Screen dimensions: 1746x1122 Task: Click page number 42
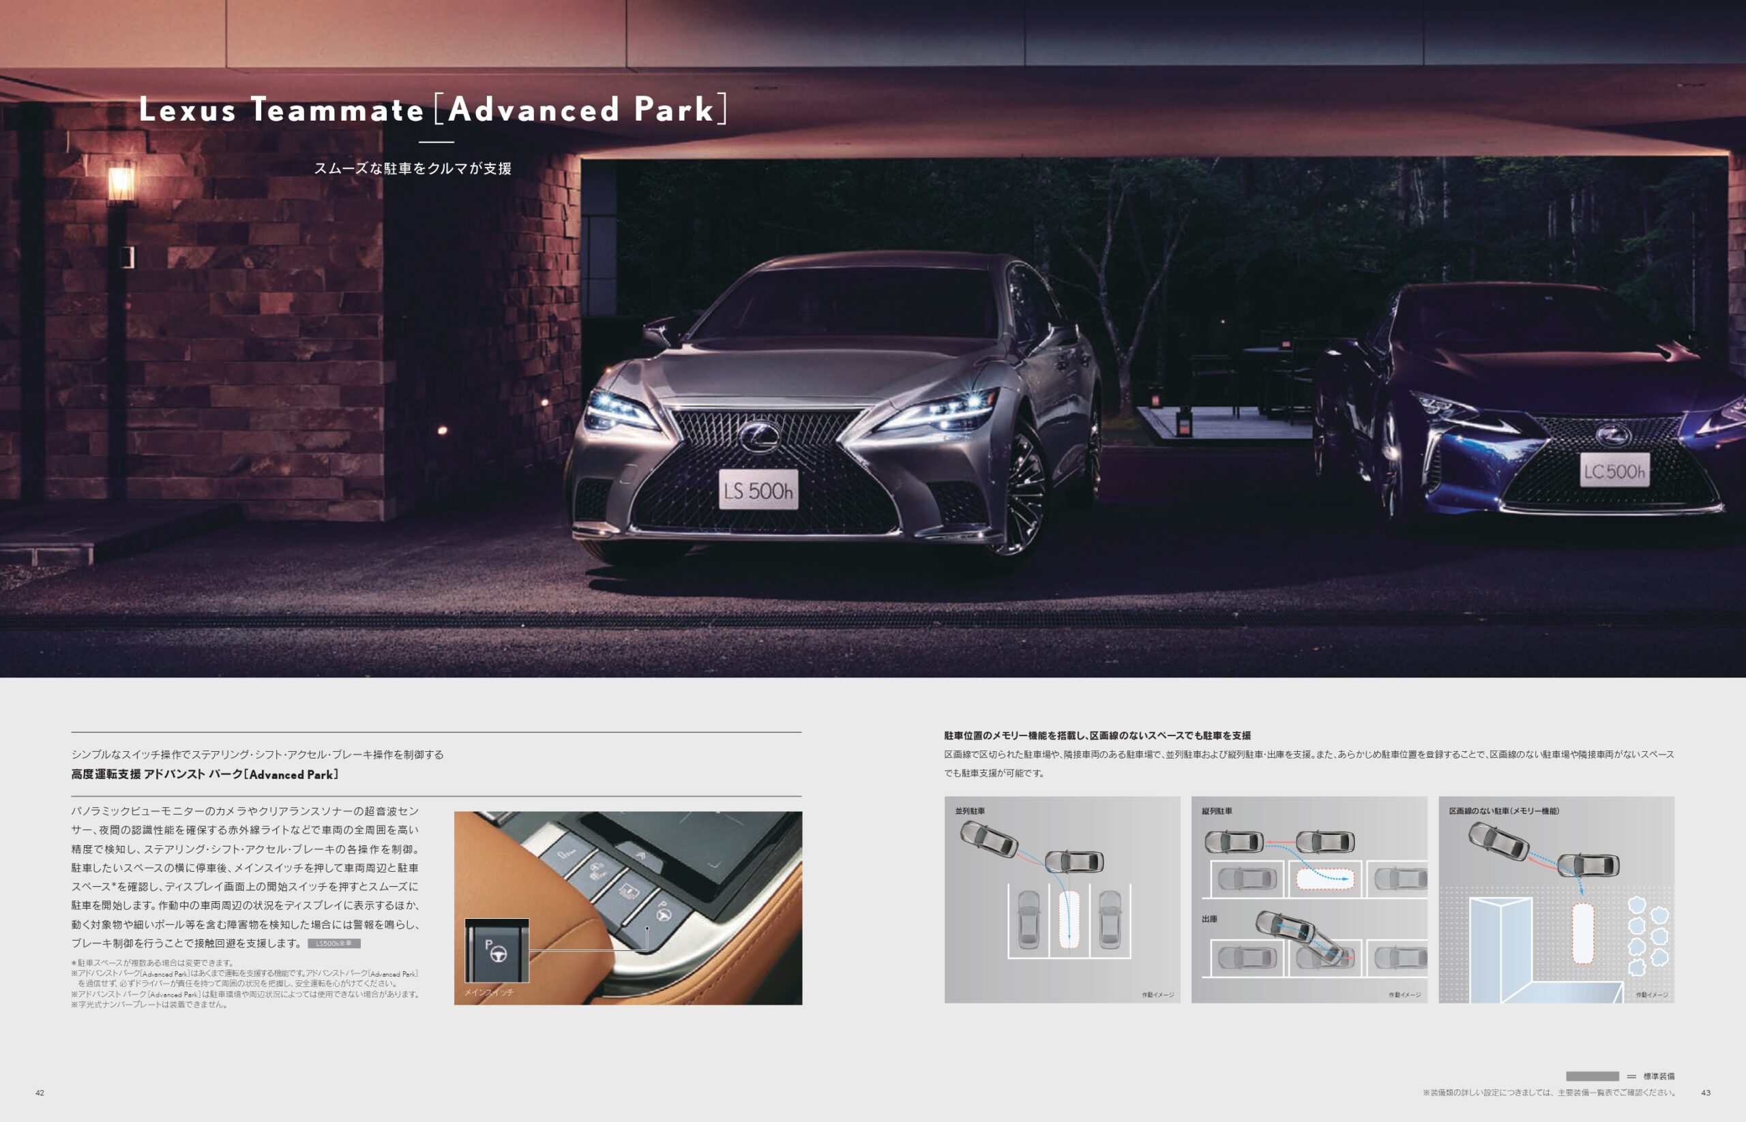tap(40, 1093)
